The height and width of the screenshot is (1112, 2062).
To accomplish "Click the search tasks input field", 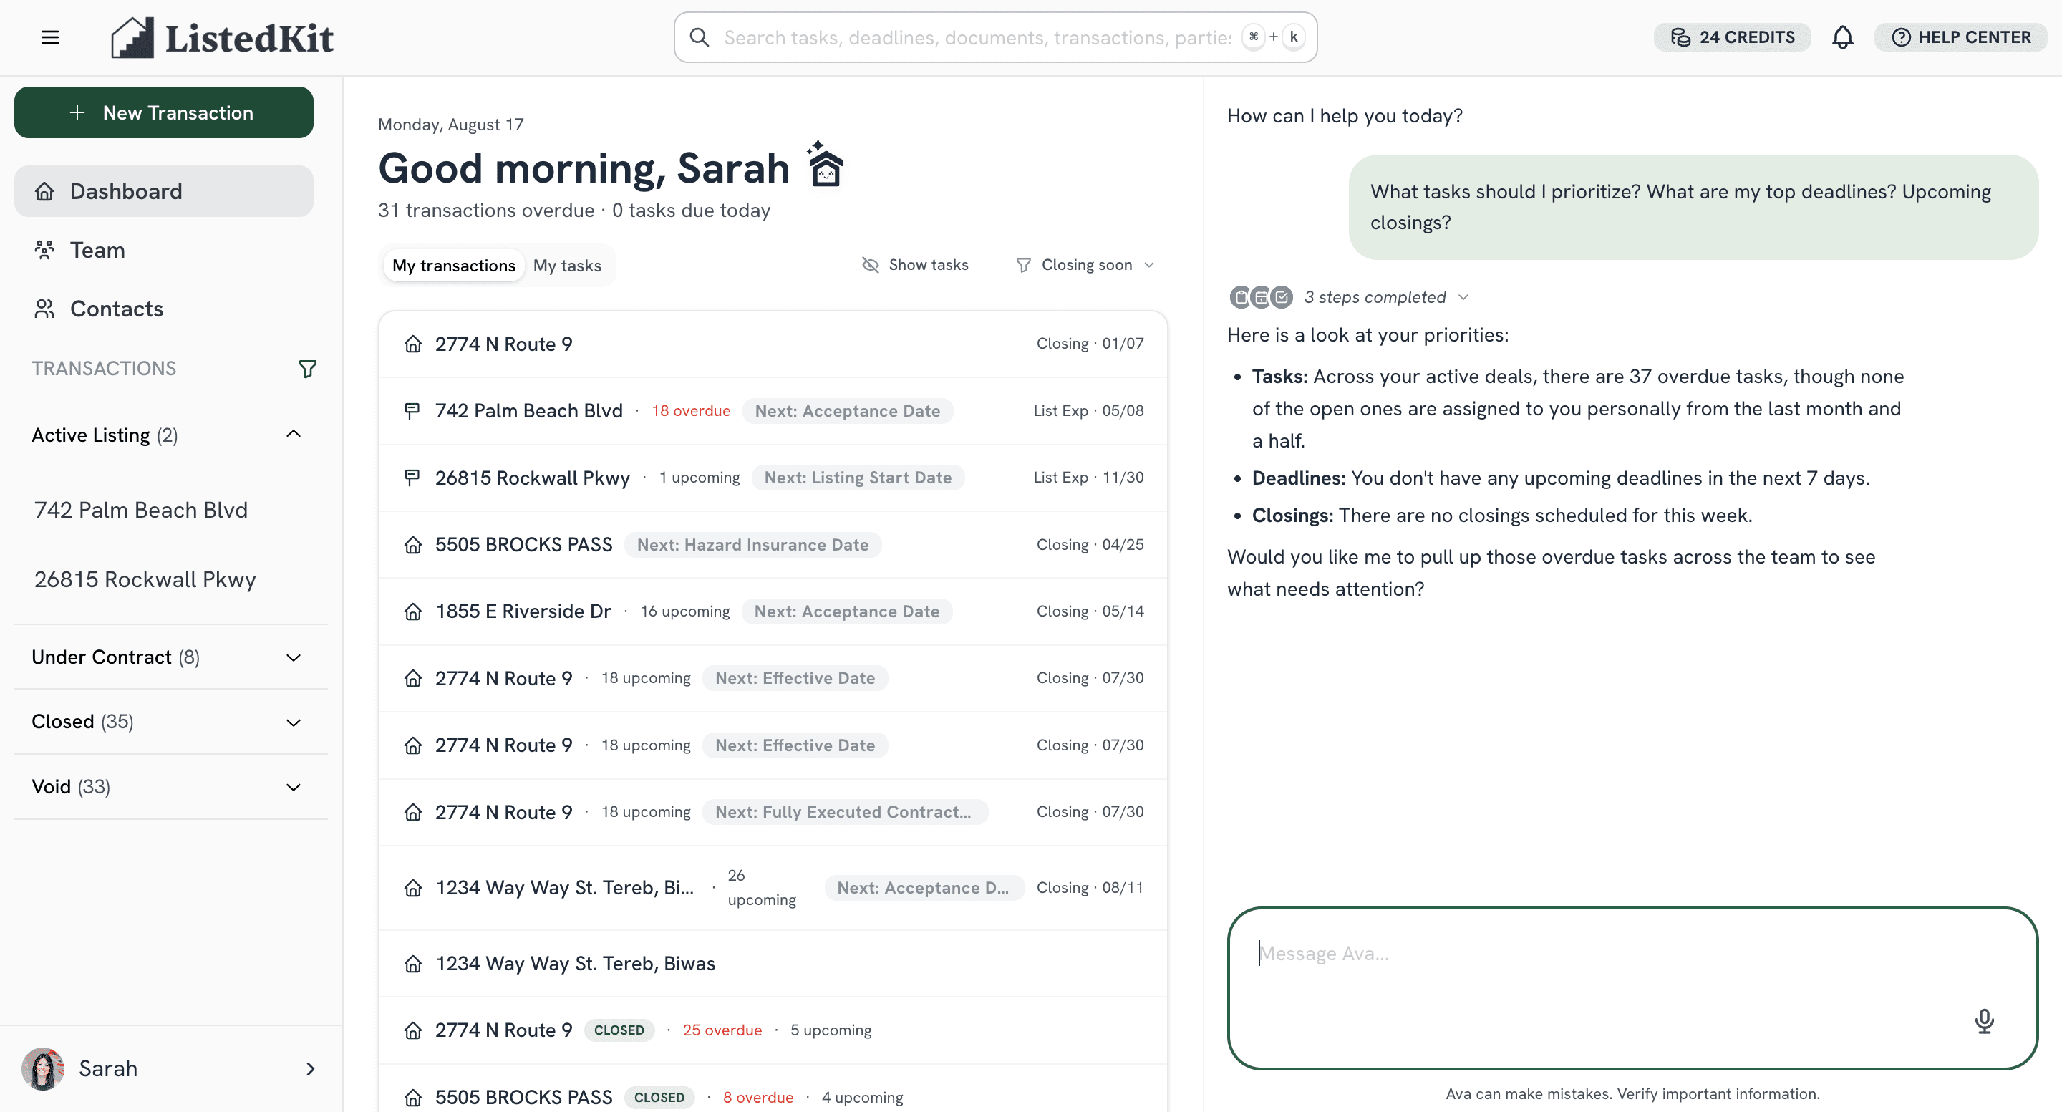I will [995, 38].
